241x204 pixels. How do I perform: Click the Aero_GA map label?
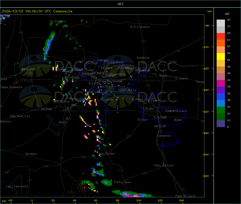(160, 126)
